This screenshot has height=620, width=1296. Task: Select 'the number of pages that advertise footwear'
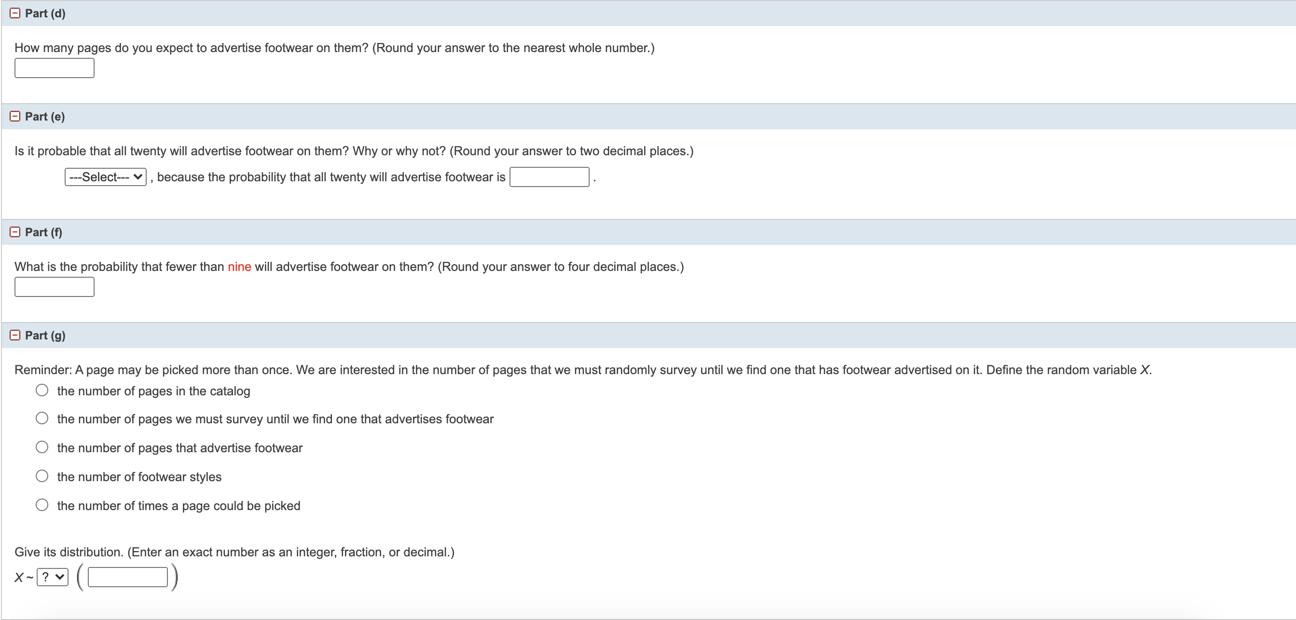pos(42,446)
